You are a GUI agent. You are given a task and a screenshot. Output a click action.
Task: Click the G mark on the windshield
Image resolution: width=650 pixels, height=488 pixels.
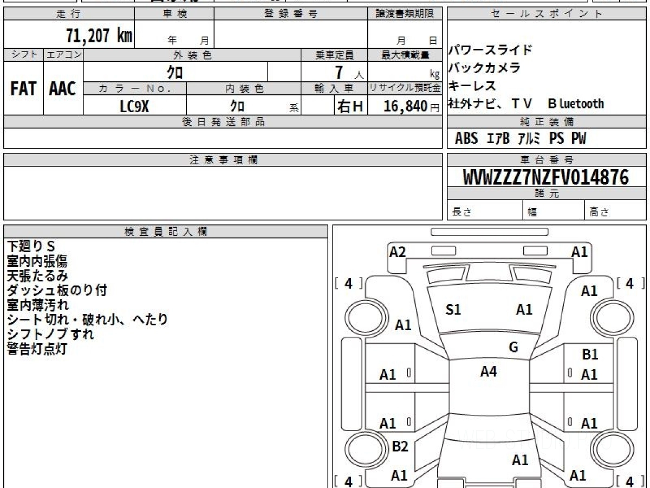pyautogui.click(x=514, y=348)
